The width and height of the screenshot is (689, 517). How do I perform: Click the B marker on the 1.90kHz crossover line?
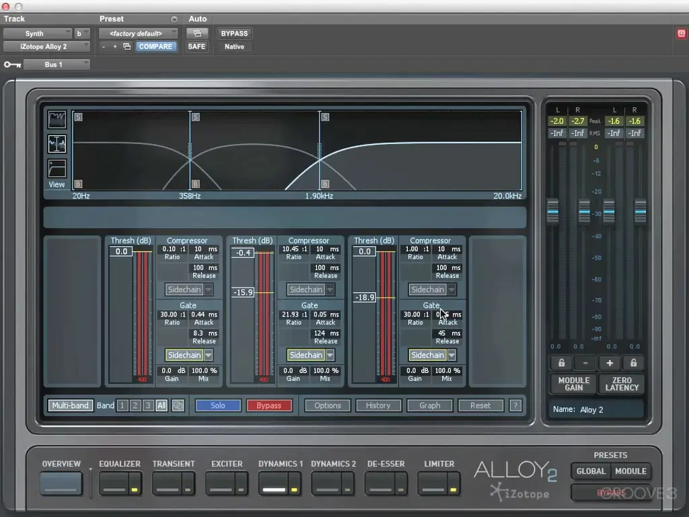click(325, 184)
